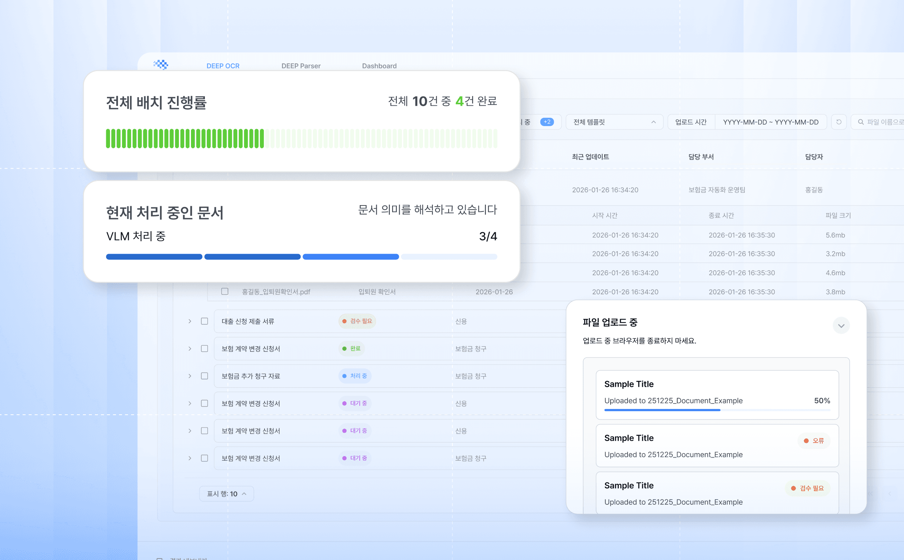Click the 최근 업데이트 column header
Viewport: 904px width, 560px height.
click(x=590, y=157)
